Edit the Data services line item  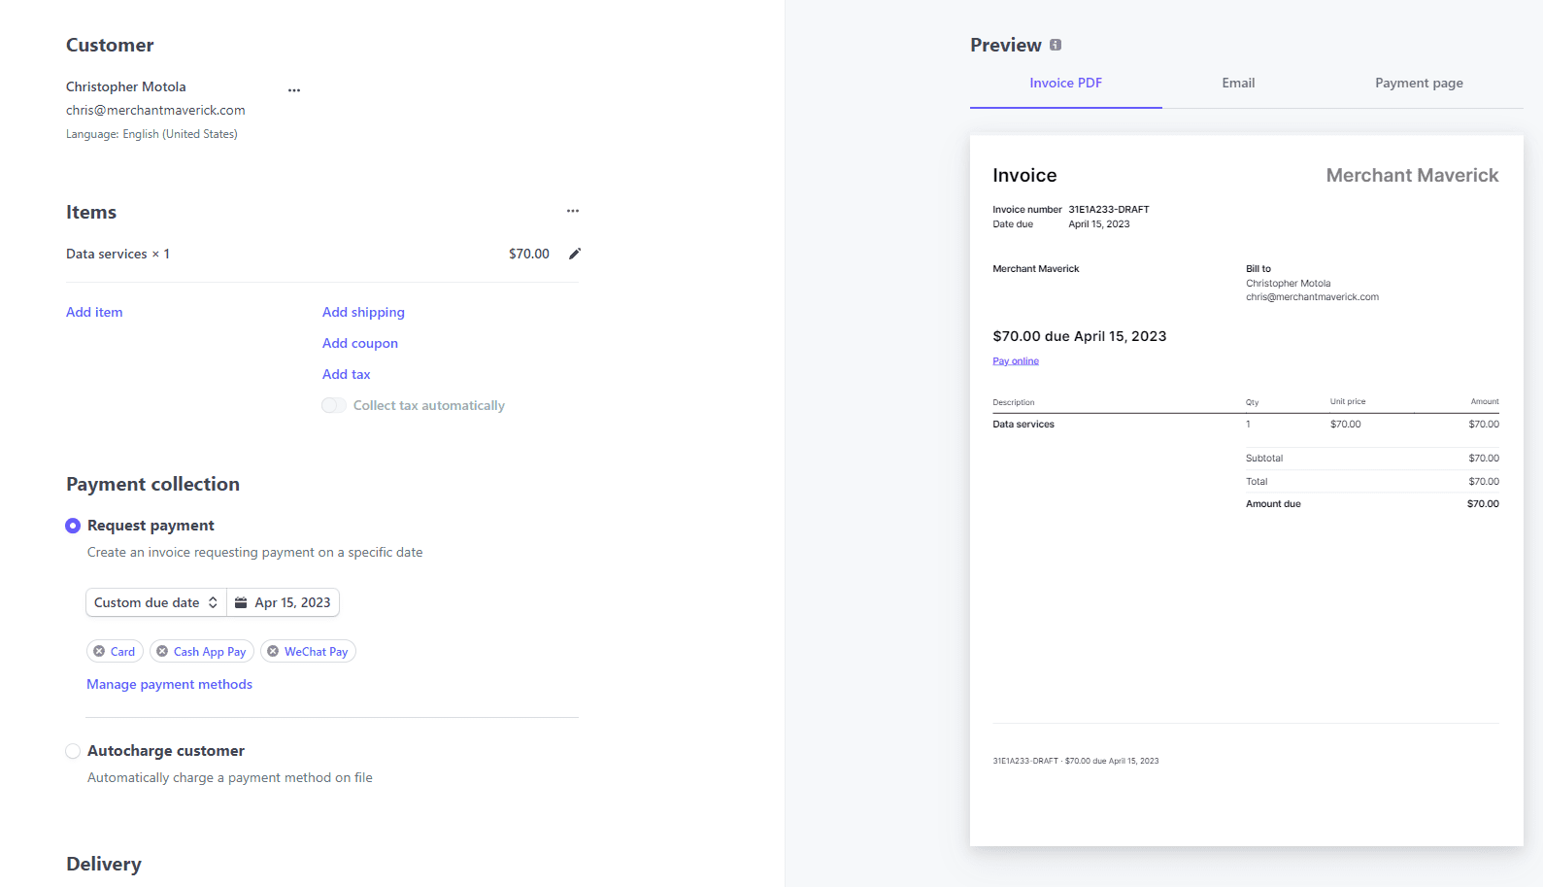tap(574, 254)
